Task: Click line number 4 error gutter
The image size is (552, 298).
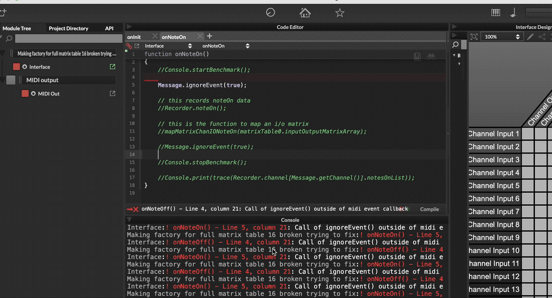Action: click(x=133, y=77)
